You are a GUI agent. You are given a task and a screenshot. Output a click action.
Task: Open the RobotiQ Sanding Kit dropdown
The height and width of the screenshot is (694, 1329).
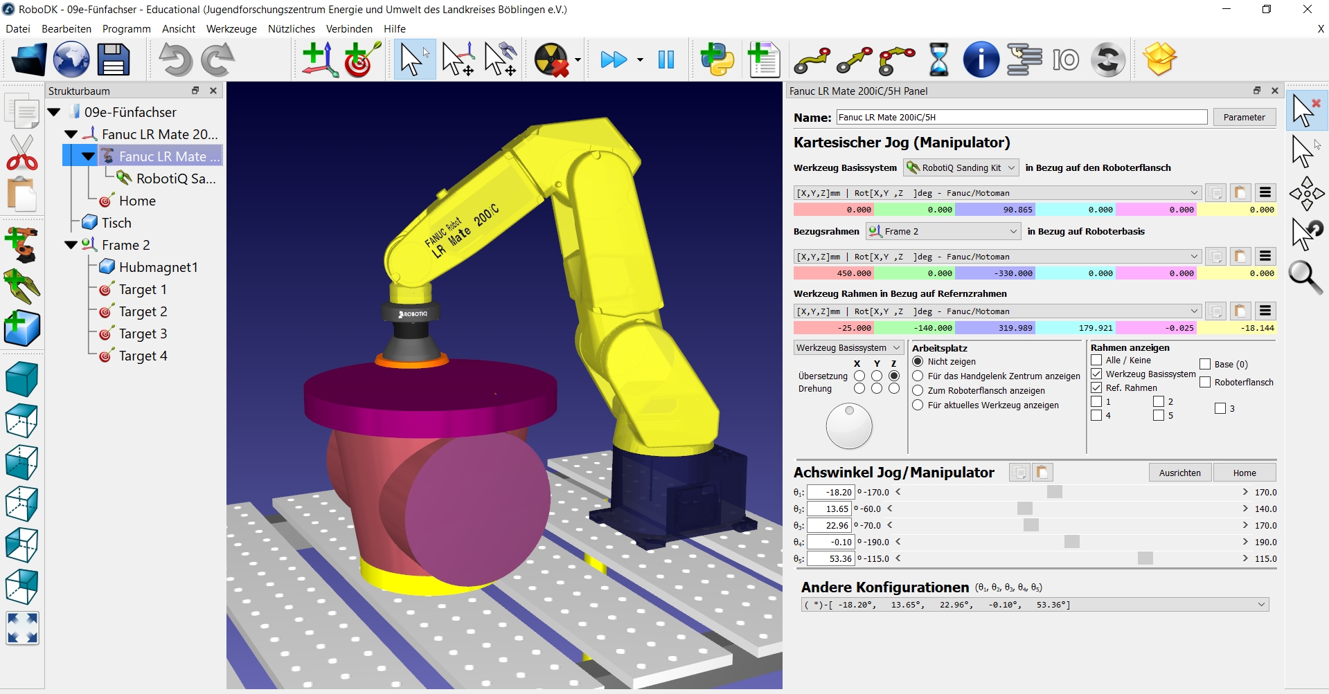pyautogui.click(x=960, y=167)
